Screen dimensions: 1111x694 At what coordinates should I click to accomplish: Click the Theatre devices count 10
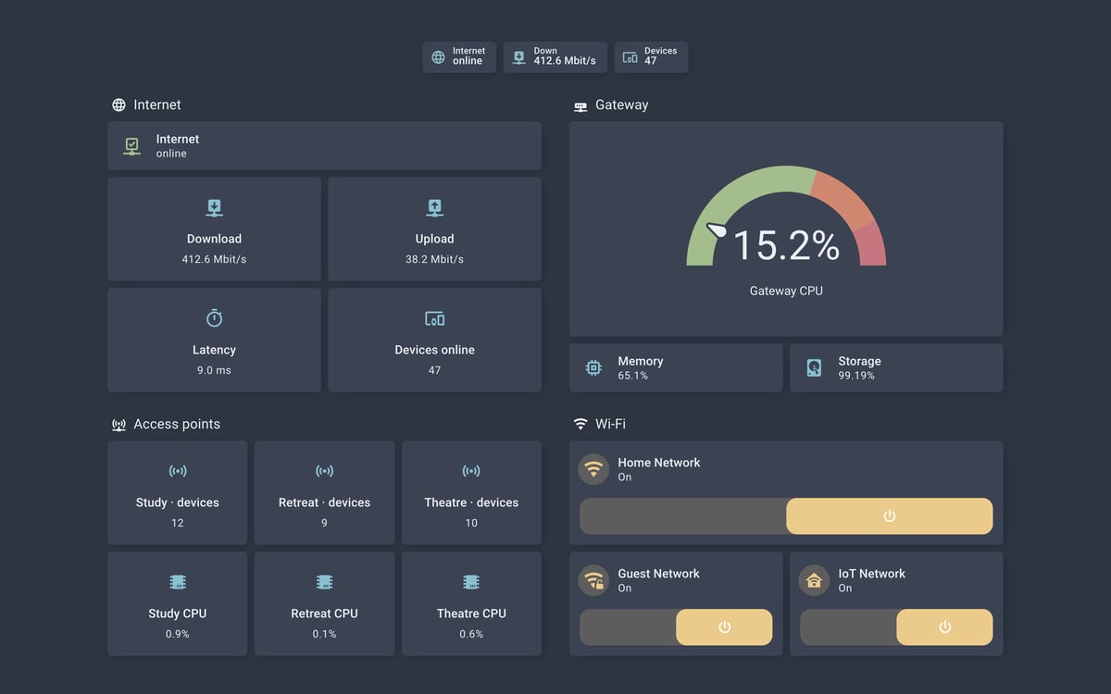coord(471,524)
